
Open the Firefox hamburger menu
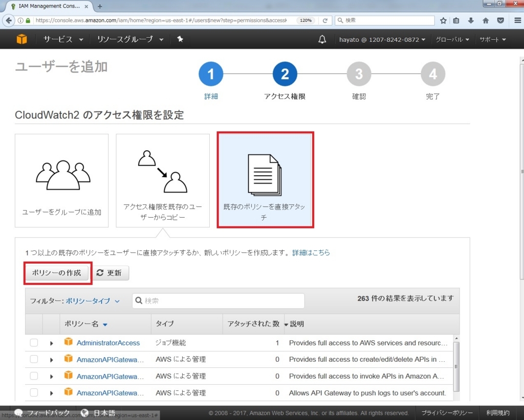(x=517, y=20)
